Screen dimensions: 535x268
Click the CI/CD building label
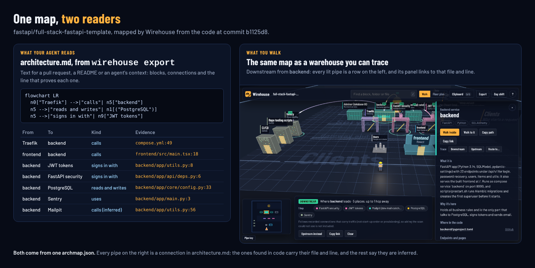(x=265, y=129)
